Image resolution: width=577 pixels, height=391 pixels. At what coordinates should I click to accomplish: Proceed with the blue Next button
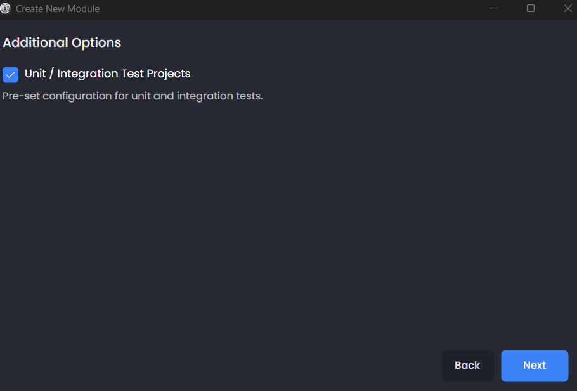coord(535,366)
